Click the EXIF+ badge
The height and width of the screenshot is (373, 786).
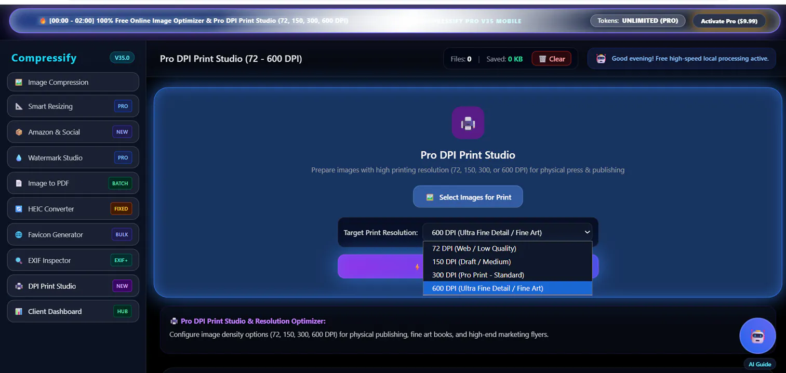(x=121, y=260)
